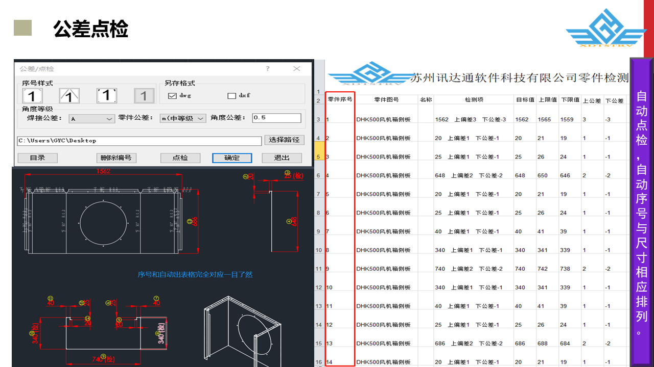Click the 角度公差 input field with 0.5
The image size is (654, 367).
(276, 118)
